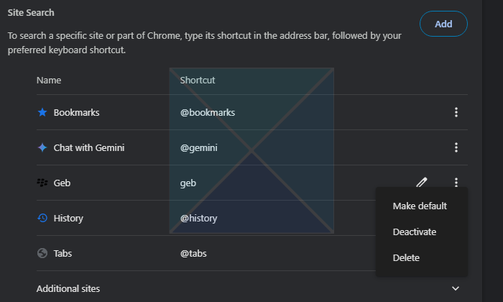Open more actions for Bookmarks row
503x302 pixels.
coord(456,112)
